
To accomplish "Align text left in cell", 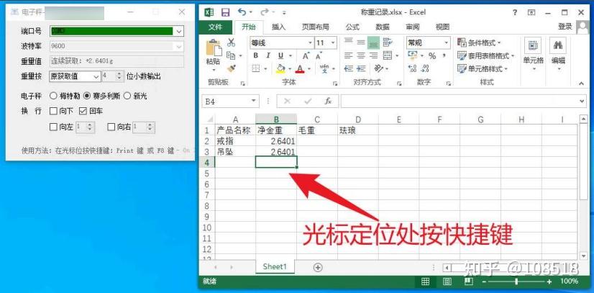I will 349,55.
